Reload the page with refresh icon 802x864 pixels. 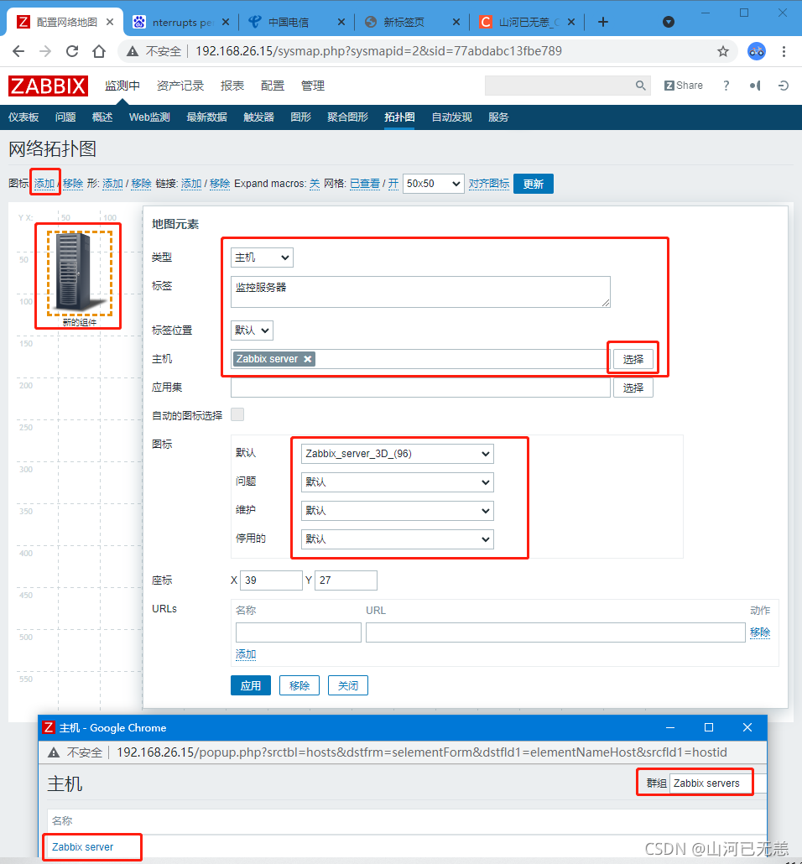pyautogui.click(x=72, y=51)
